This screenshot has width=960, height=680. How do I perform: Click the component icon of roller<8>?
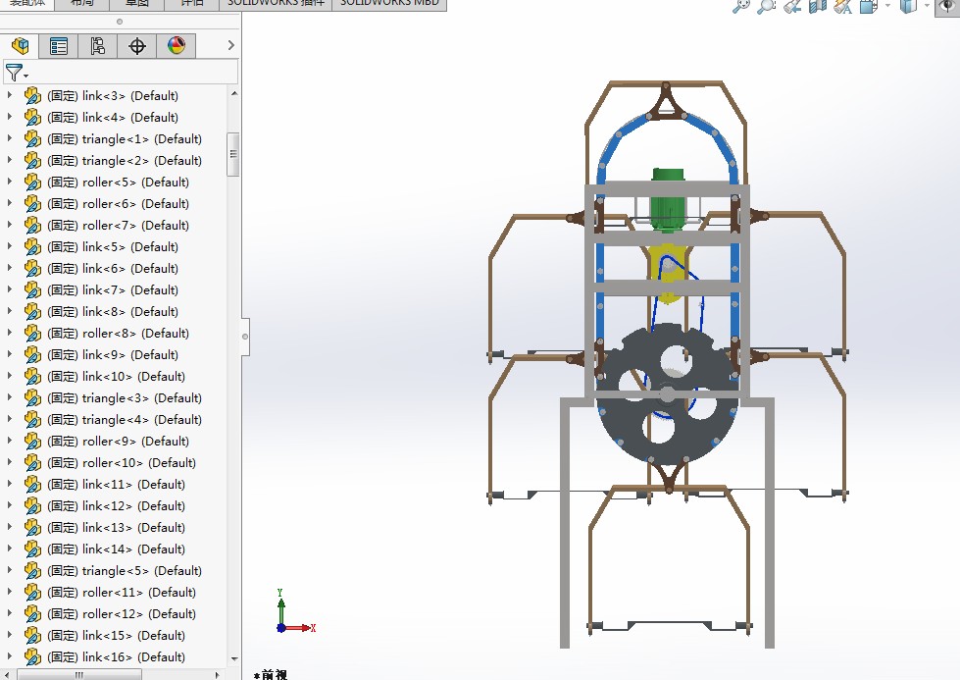(x=32, y=334)
